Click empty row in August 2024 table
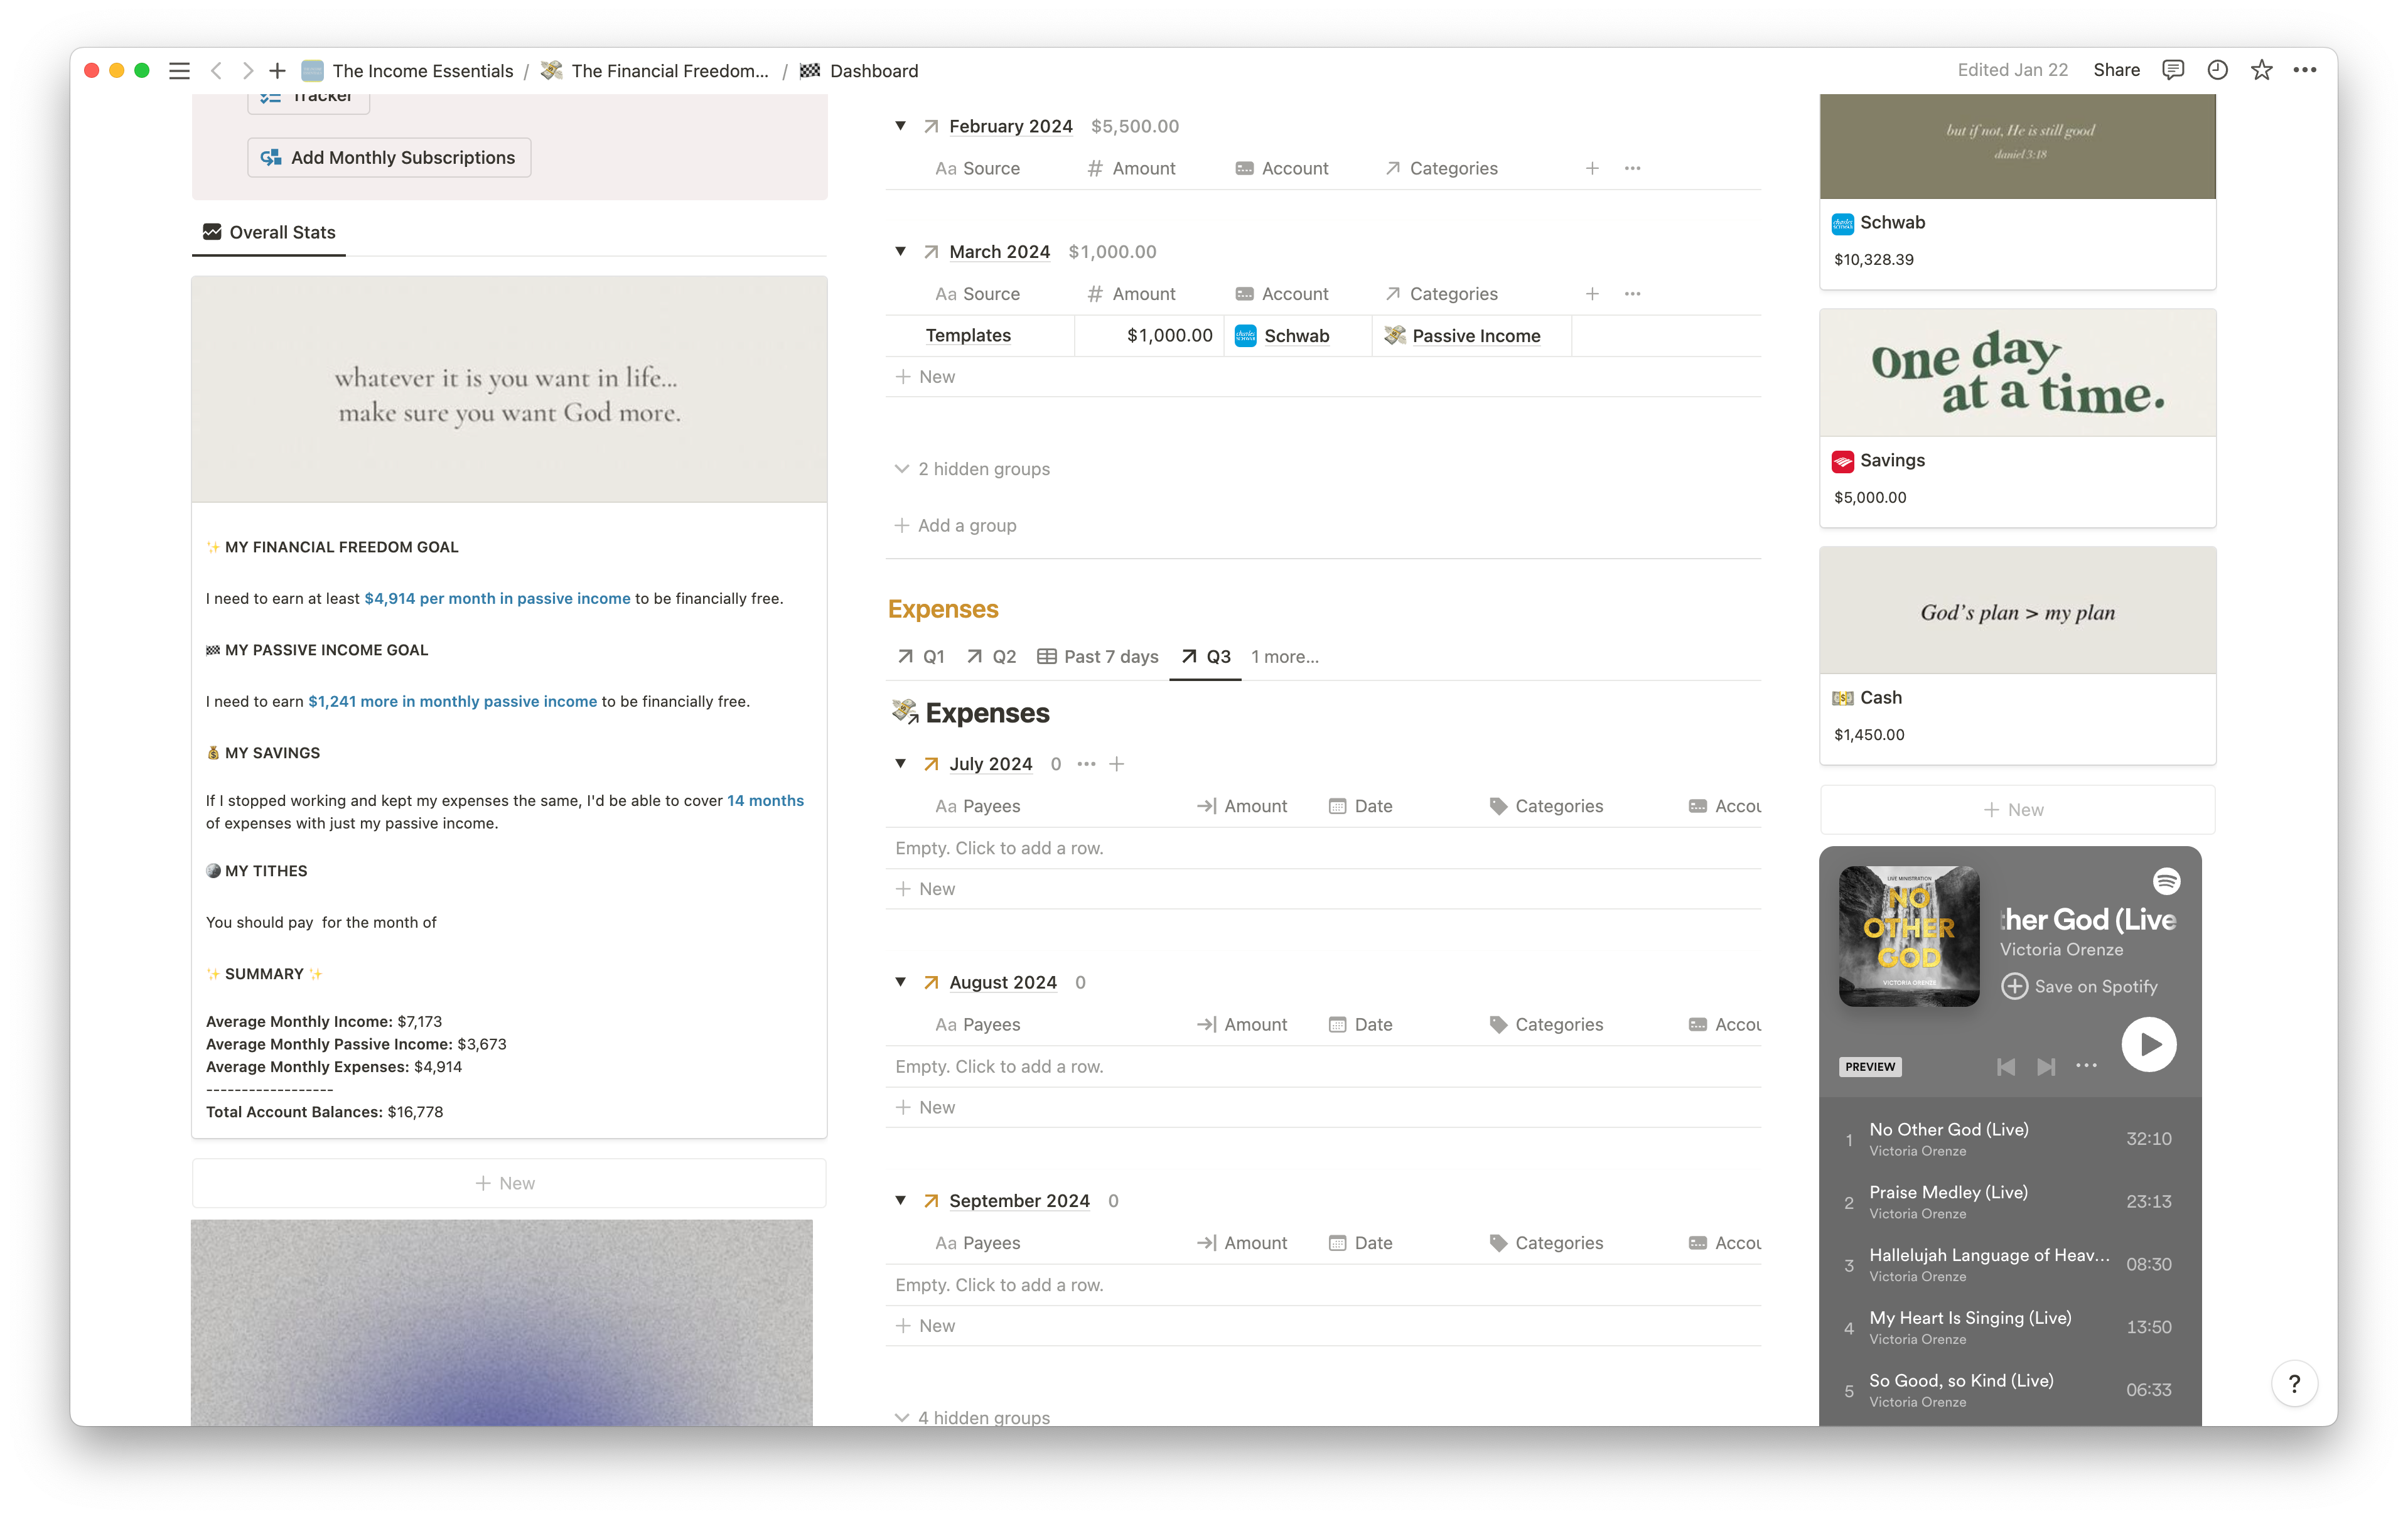Image resolution: width=2408 pixels, height=1519 pixels. pos(1322,1067)
